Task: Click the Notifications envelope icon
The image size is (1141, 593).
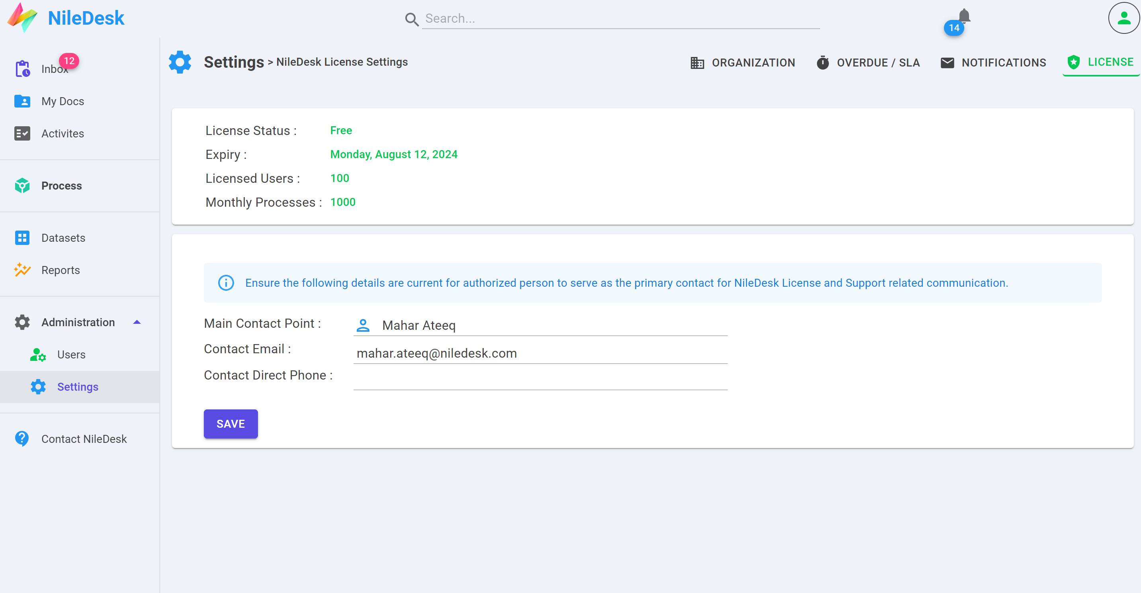Action: (x=948, y=63)
